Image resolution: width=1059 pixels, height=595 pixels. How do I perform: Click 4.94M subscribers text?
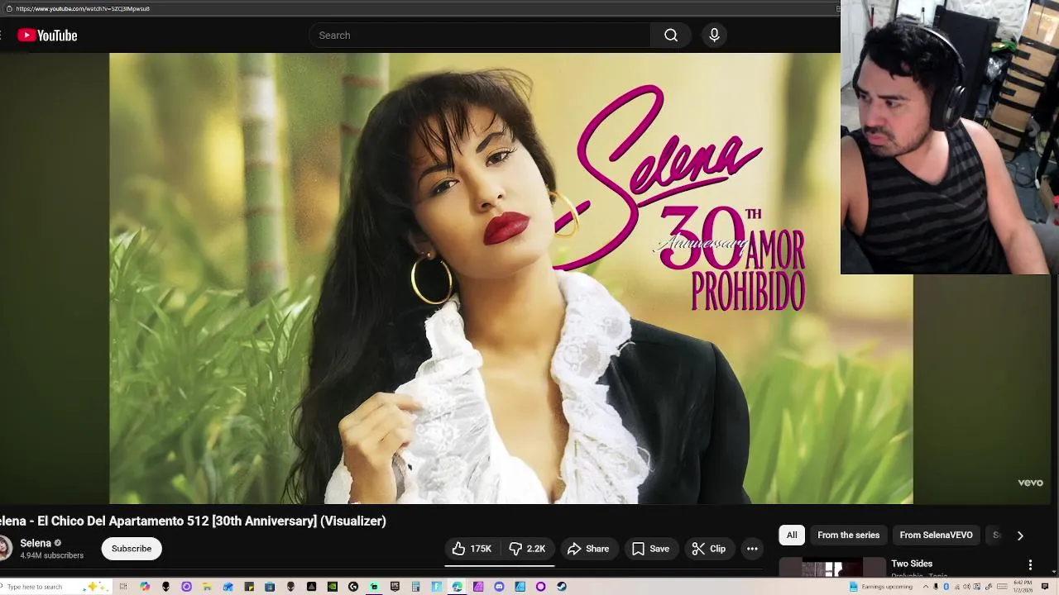(x=51, y=556)
